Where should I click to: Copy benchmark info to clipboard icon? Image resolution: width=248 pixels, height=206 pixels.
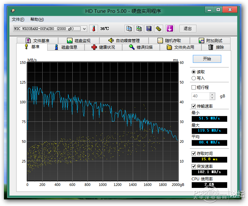point(129,29)
